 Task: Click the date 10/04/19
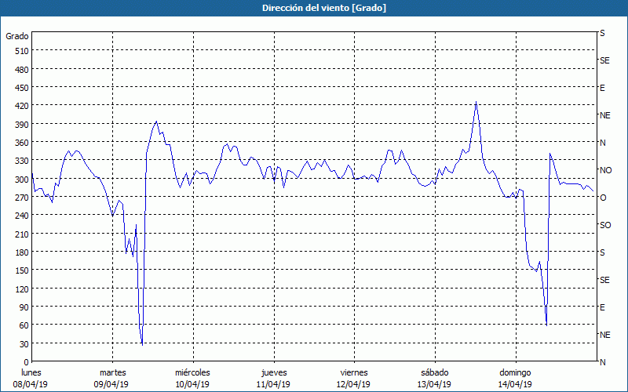tap(192, 384)
